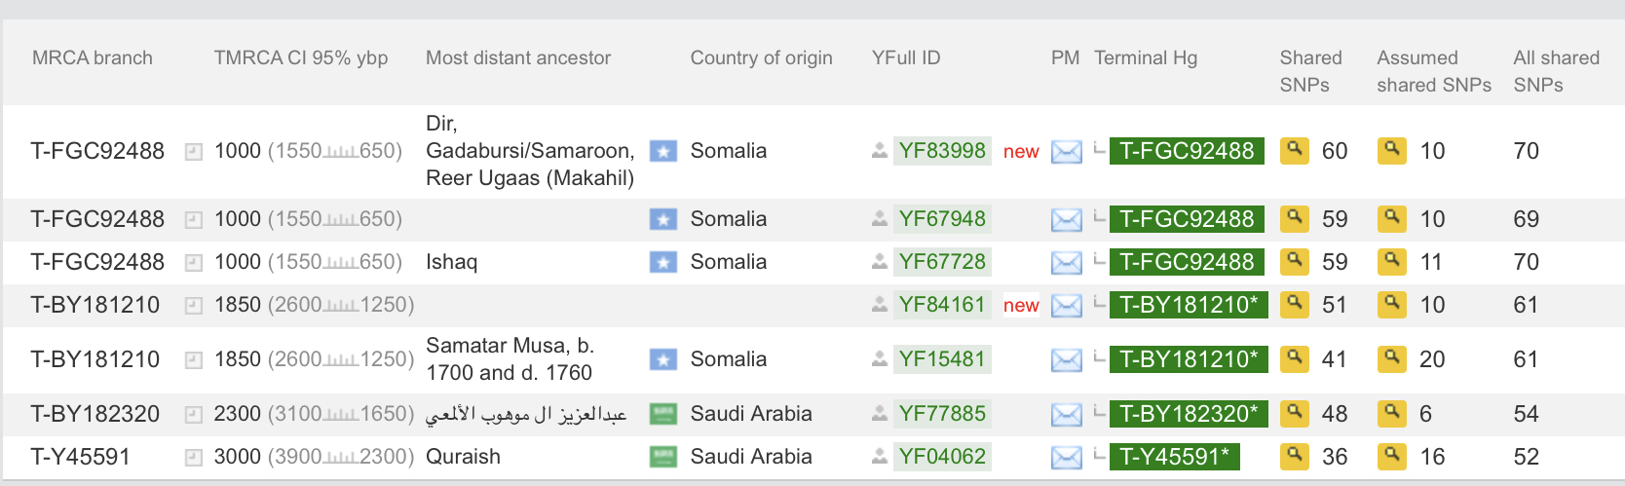Expand square icon of first T-FGC92488 row
Image resolution: width=1625 pixels, height=486 pixels.
pyautogui.click(x=194, y=152)
